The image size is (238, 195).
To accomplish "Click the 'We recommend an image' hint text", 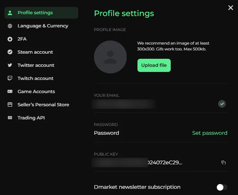I will (x=173, y=46).
